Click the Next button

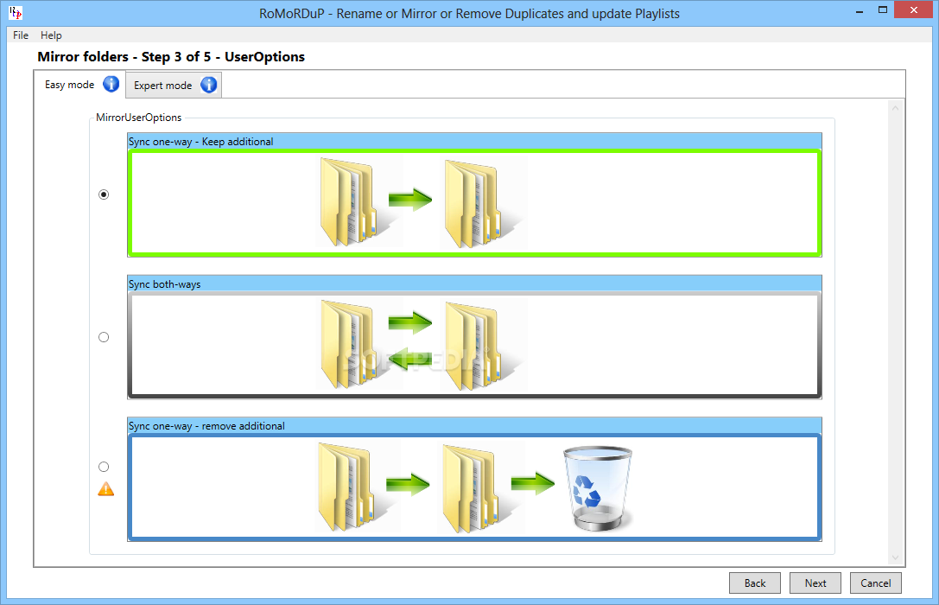(815, 583)
